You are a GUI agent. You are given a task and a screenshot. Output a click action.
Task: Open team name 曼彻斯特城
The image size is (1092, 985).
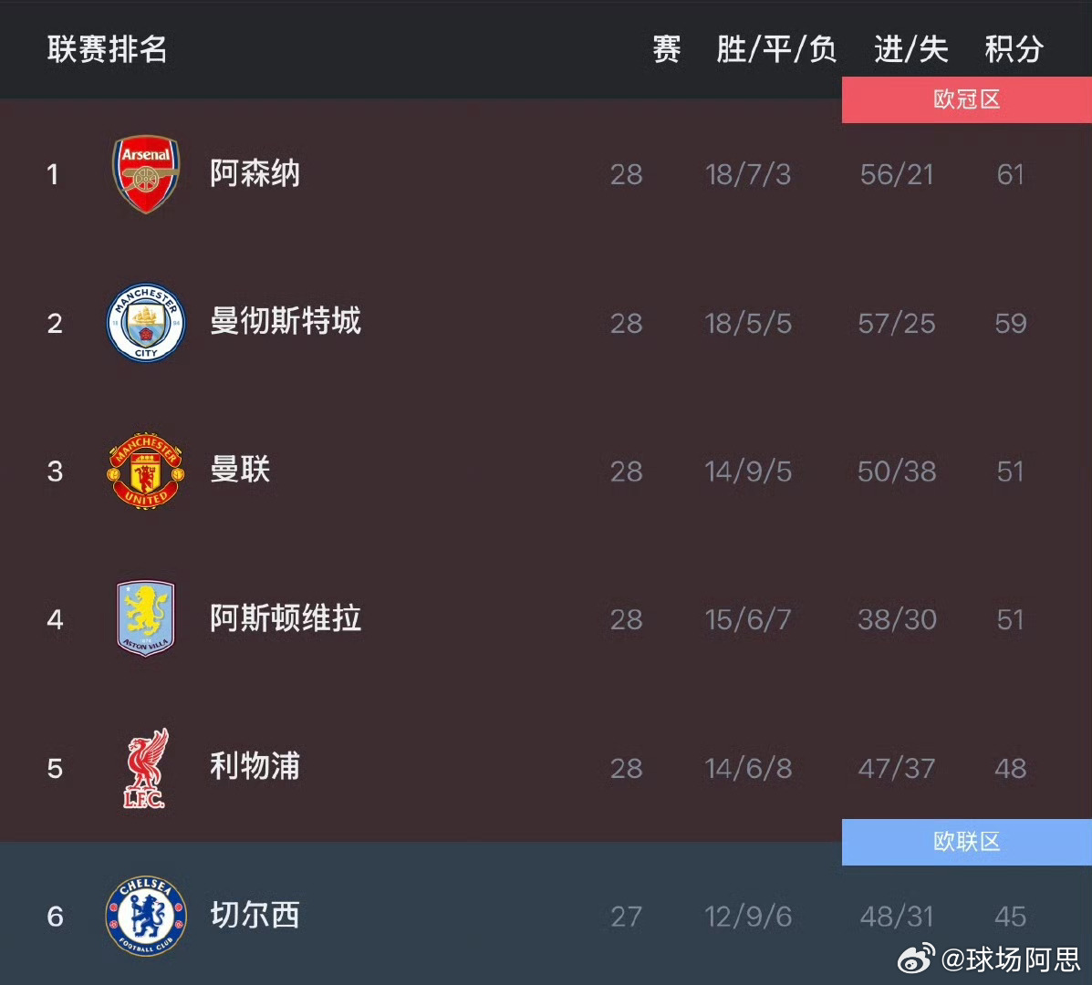tap(286, 321)
